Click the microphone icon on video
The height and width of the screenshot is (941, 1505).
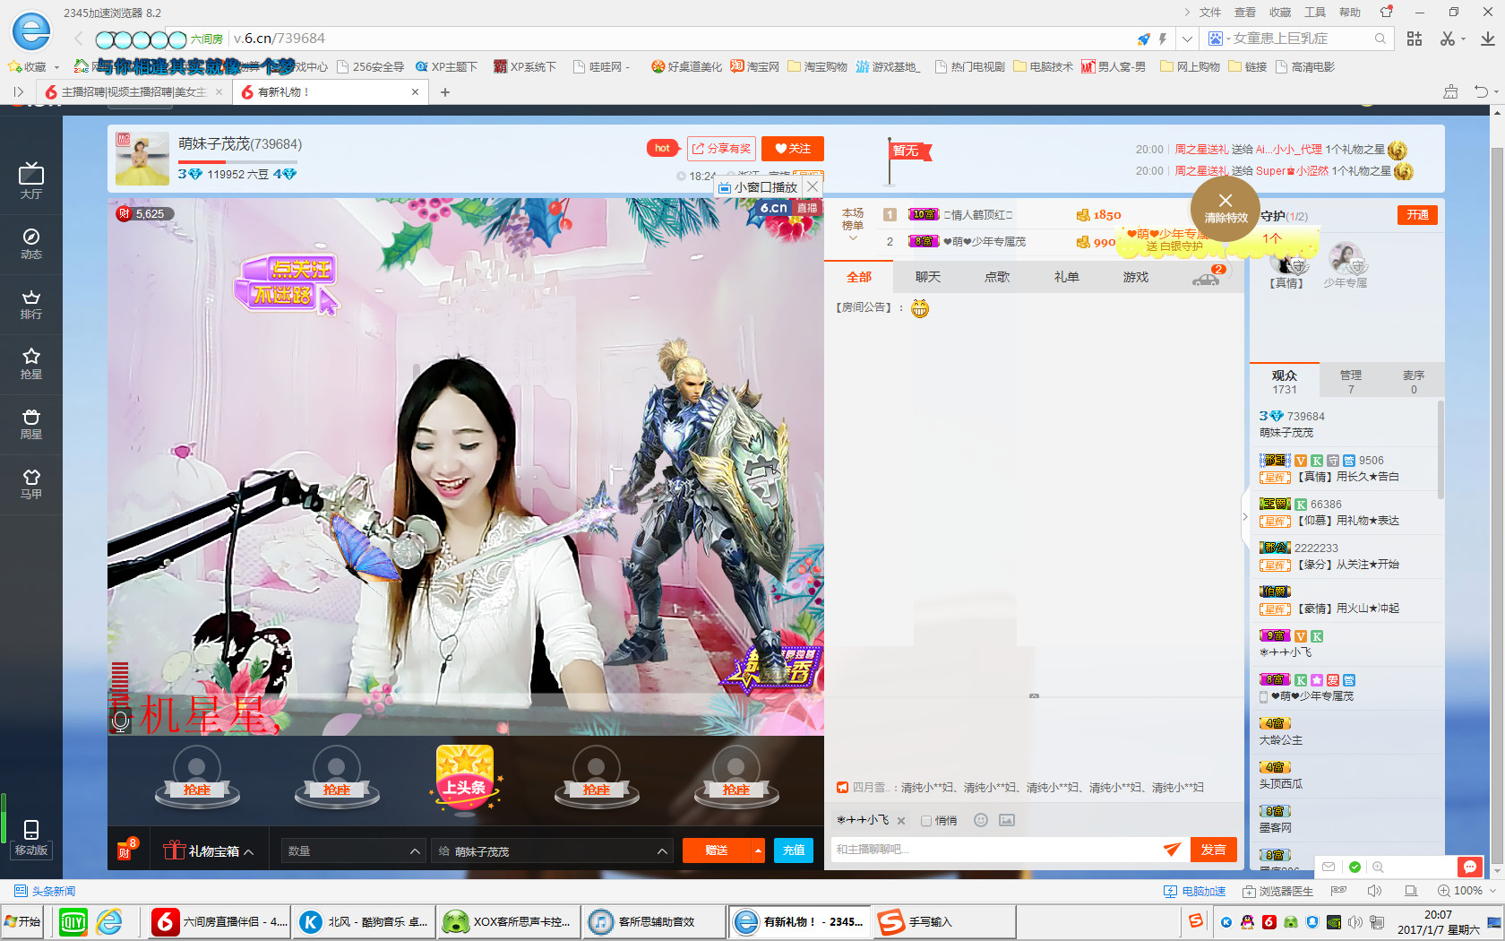click(121, 720)
